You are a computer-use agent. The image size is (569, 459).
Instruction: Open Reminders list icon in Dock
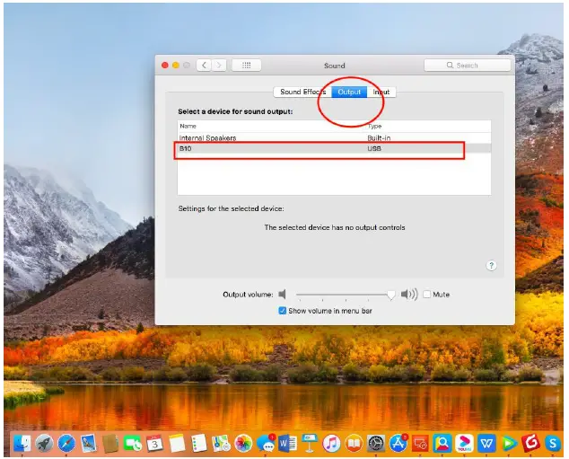coord(199,444)
